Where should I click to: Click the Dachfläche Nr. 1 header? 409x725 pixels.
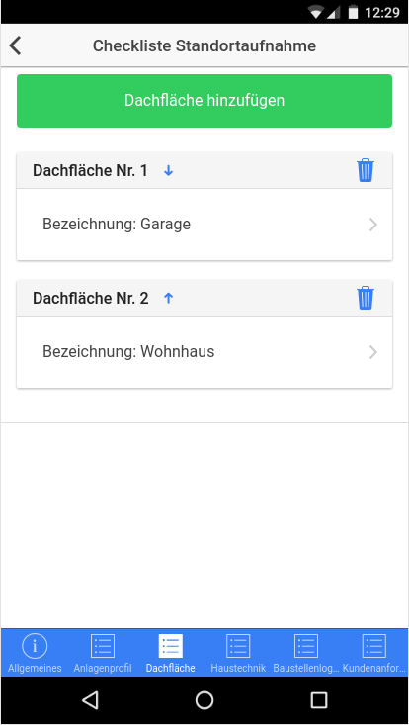point(204,170)
